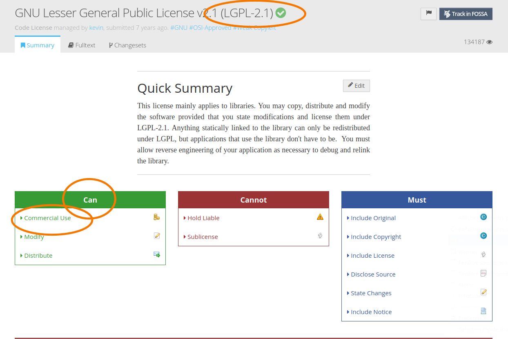Click the #OSI-Approved tag link
The image size is (508, 339).
click(x=210, y=28)
